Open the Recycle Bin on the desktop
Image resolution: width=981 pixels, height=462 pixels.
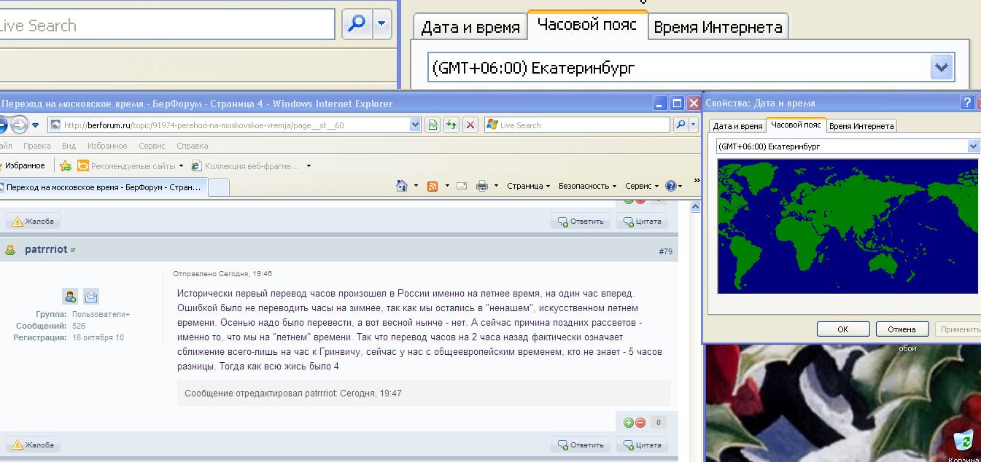click(963, 440)
